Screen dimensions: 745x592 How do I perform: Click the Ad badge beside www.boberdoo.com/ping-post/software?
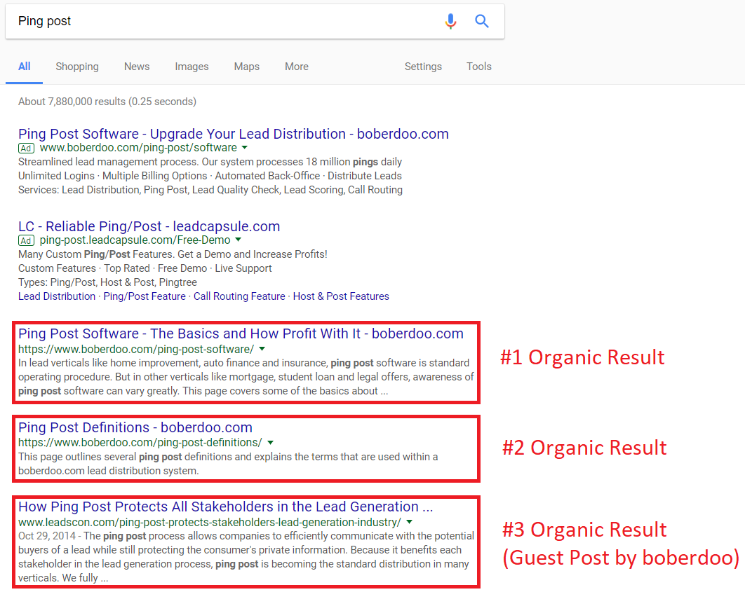tap(26, 148)
